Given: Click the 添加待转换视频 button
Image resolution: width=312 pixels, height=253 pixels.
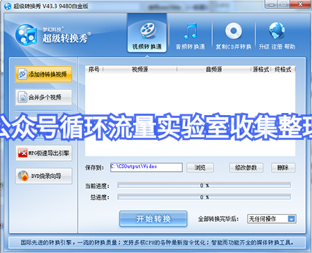Looking at the screenshot, I should coord(44,74).
